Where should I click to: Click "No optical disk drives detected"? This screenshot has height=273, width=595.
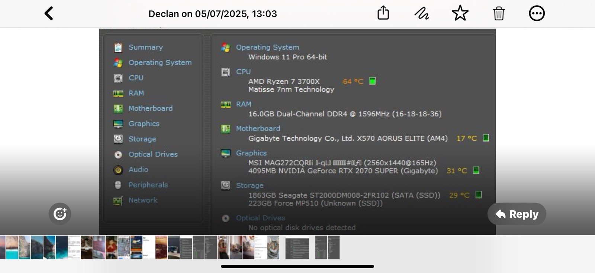tap(302, 227)
